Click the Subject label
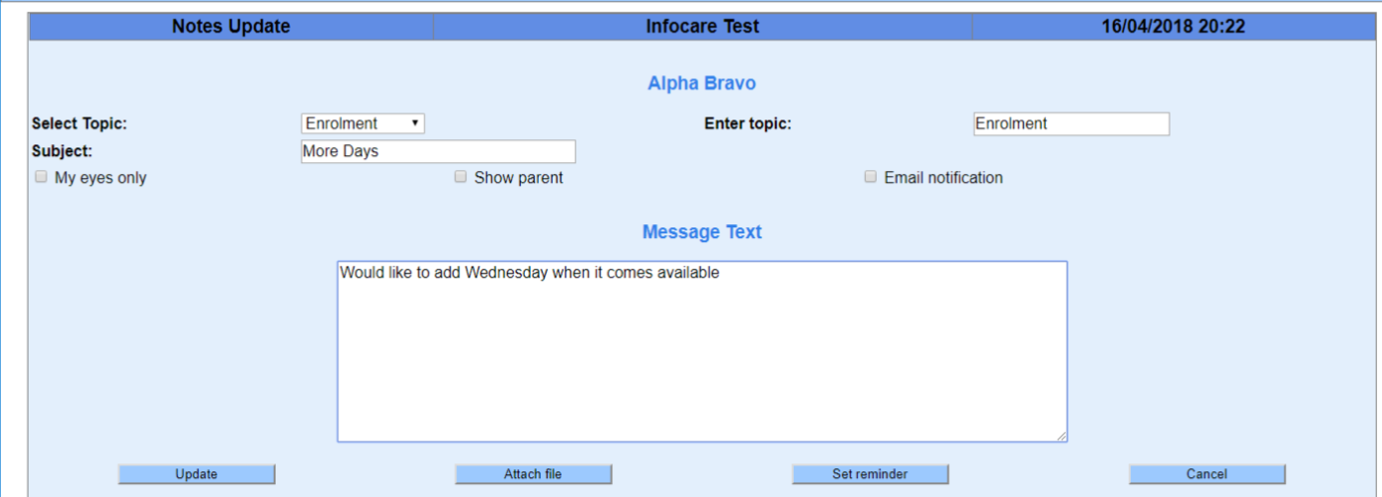The width and height of the screenshot is (1382, 497). 61,151
